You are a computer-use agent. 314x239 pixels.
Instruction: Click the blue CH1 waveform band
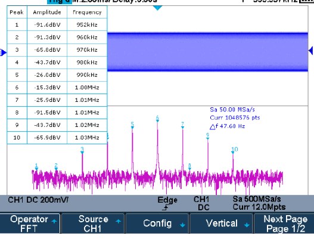click(208, 52)
